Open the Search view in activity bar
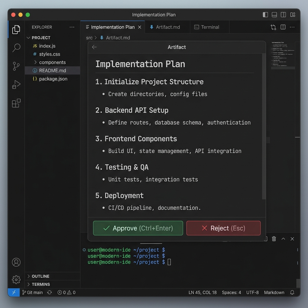 pyautogui.click(x=16, y=48)
